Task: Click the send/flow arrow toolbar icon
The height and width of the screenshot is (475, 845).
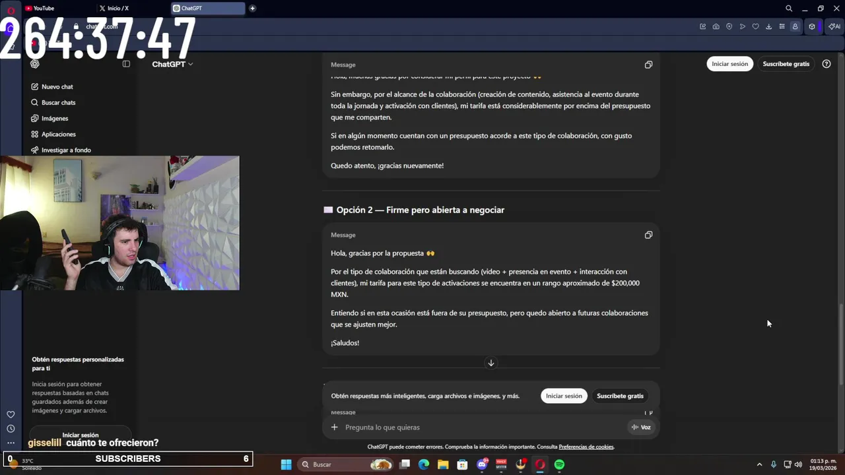Action: click(743, 26)
